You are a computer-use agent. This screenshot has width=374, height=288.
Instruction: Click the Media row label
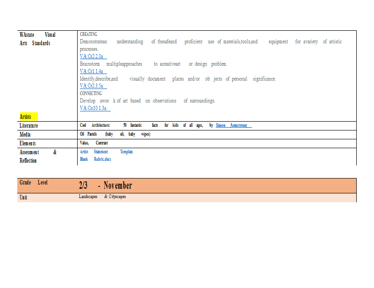tap(25, 134)
